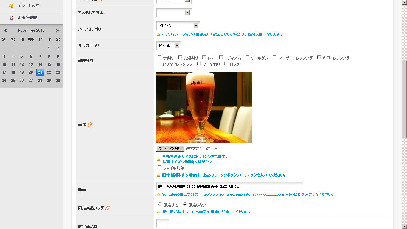407x229 pixels.
Task: Check the シーザードレッシング checkbox
Action: (274, 57)
